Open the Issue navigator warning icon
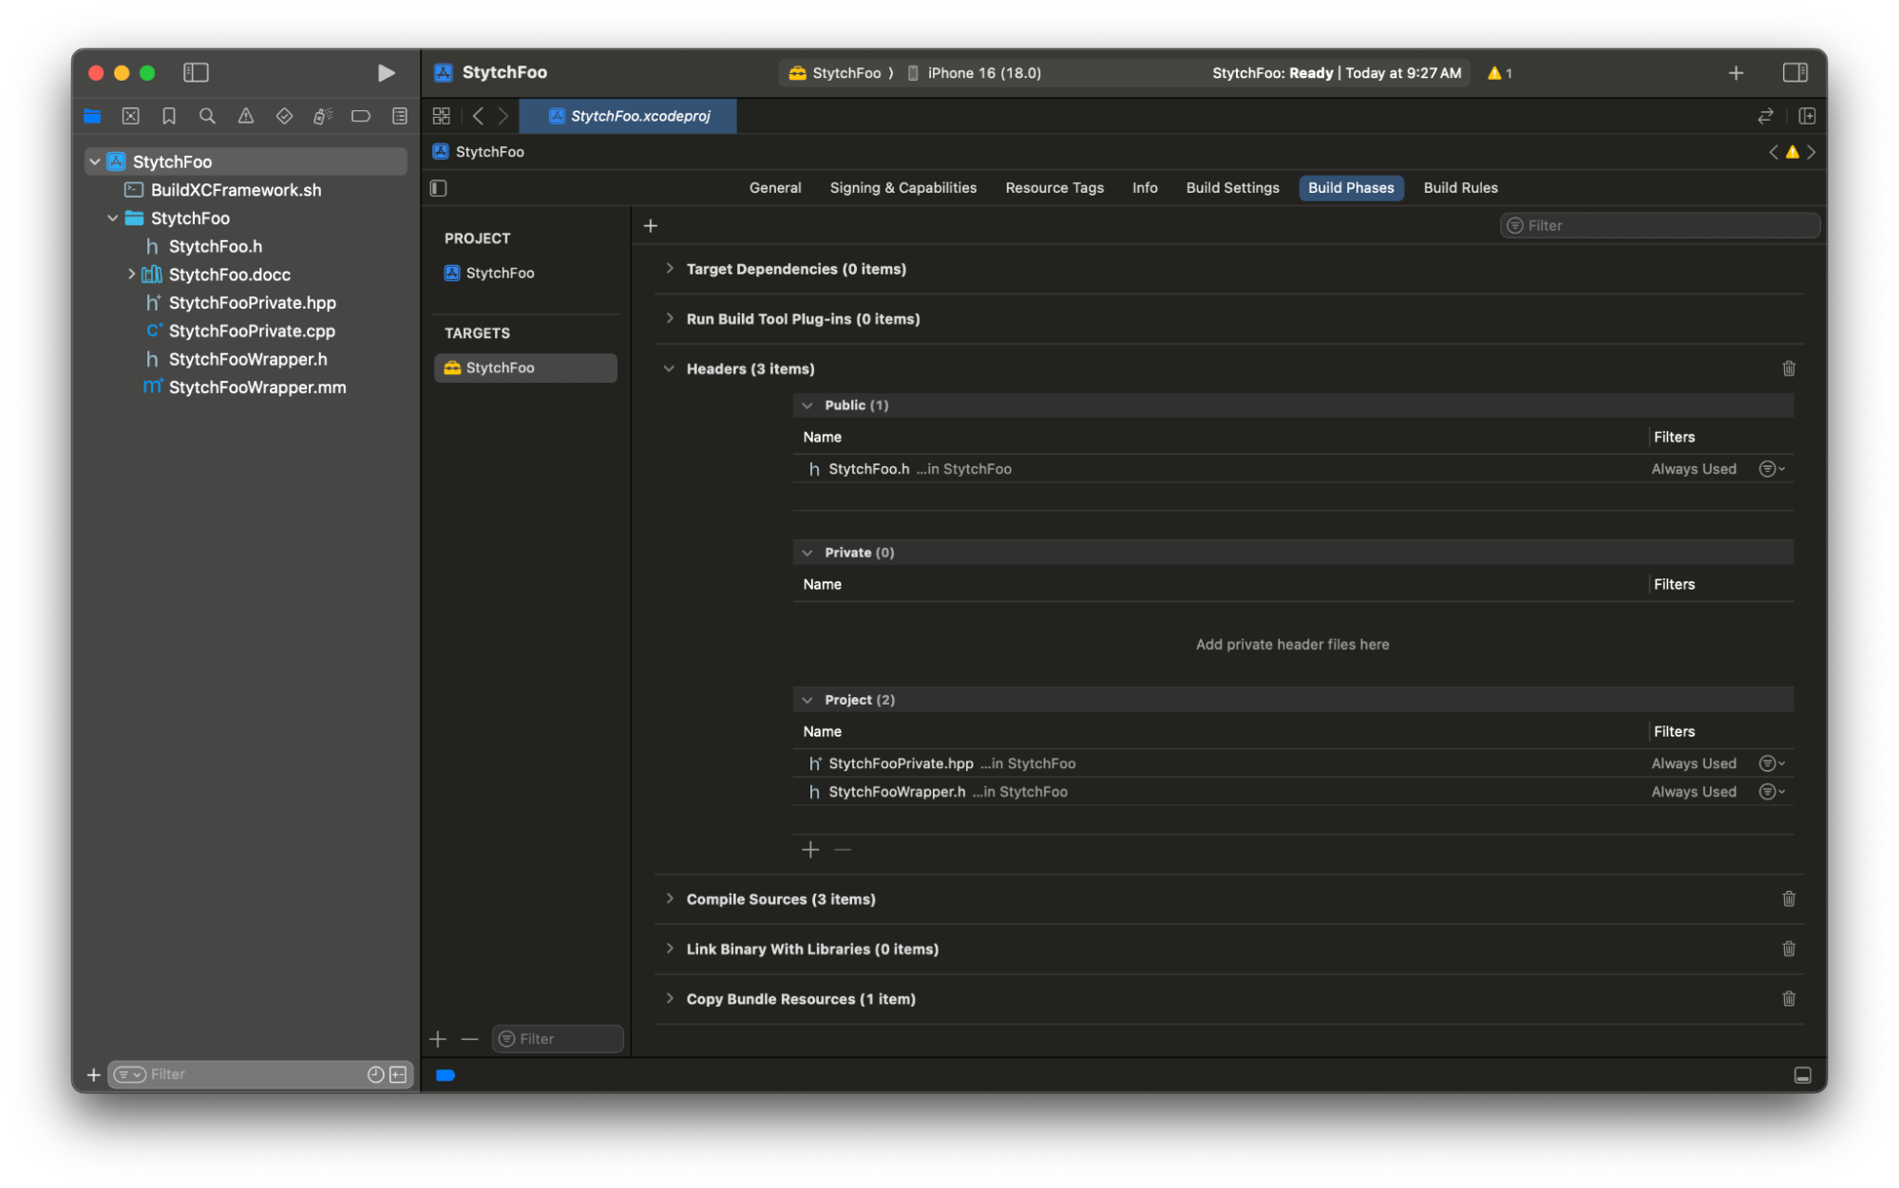Screen dimensions: 1899x1188 click(246, 116)
